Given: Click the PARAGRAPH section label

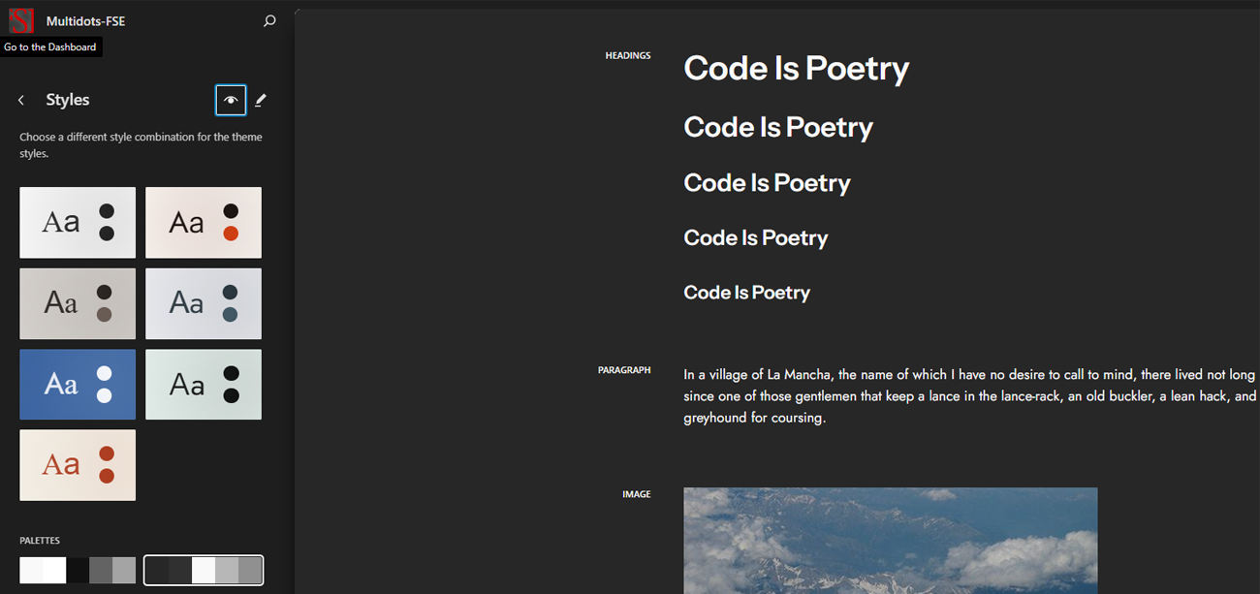Looking at the screenshot, I should pyautogui.click(x=624, y=370).
